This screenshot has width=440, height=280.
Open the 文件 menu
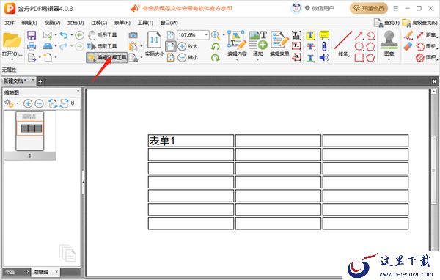[x=10, y=23]
